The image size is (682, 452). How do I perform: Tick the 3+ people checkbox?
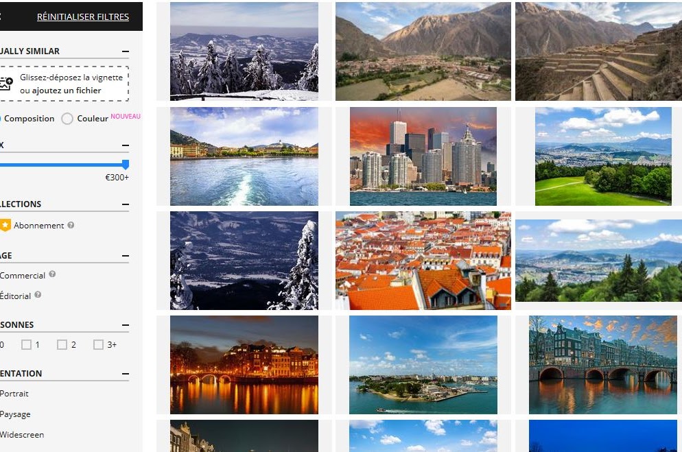(x=98, y=344)
